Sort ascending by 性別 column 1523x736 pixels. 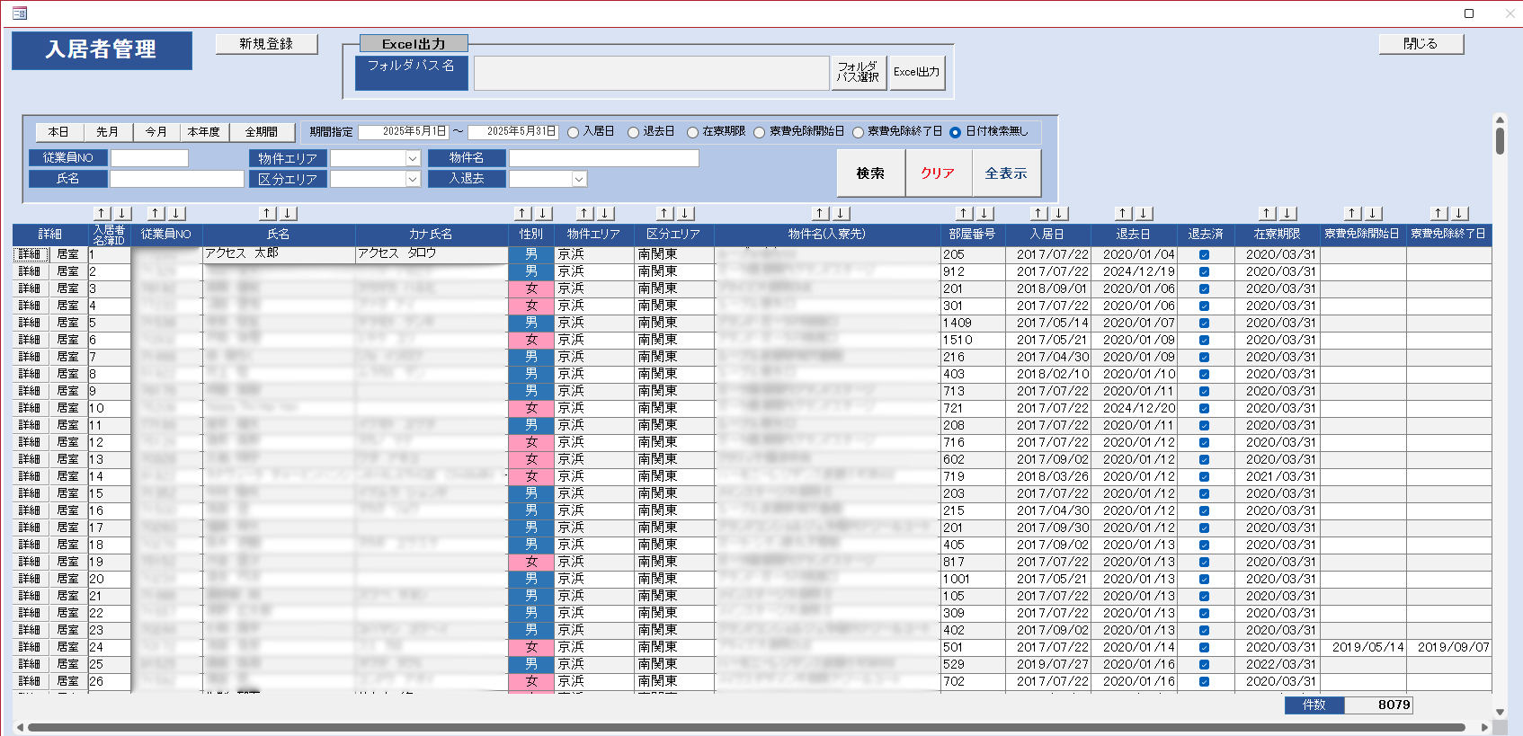coord(523,213)
